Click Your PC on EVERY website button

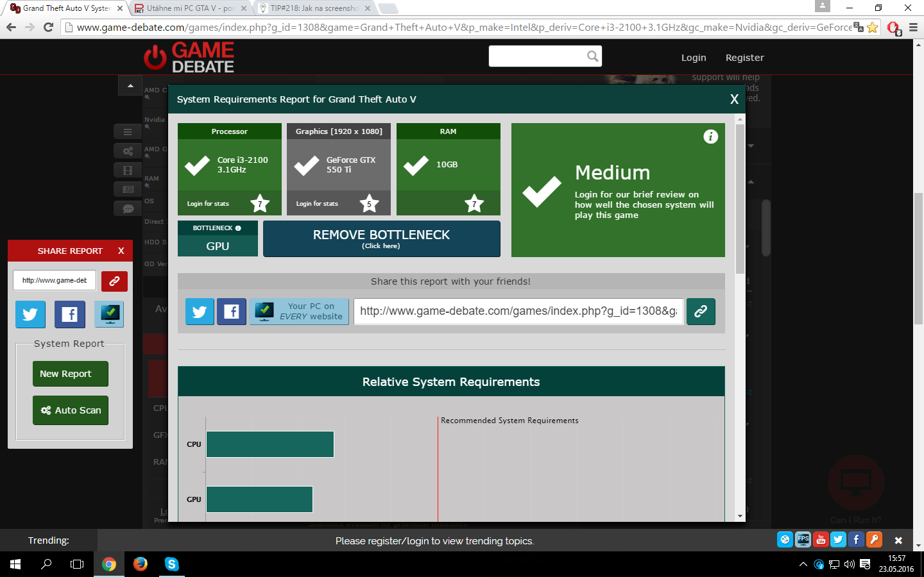pyautogui.click(x=299, y=312)
